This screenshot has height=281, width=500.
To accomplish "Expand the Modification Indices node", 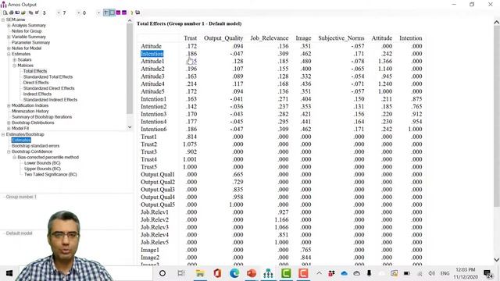I will (9, 106).
